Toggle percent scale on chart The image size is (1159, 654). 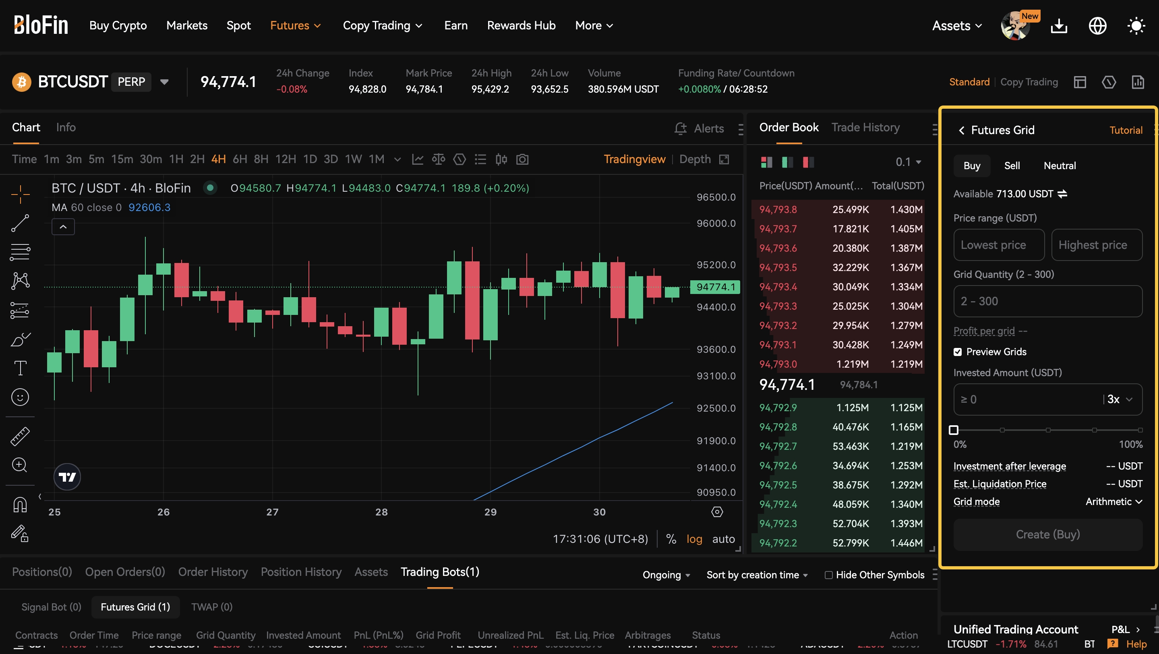(671, 539)
